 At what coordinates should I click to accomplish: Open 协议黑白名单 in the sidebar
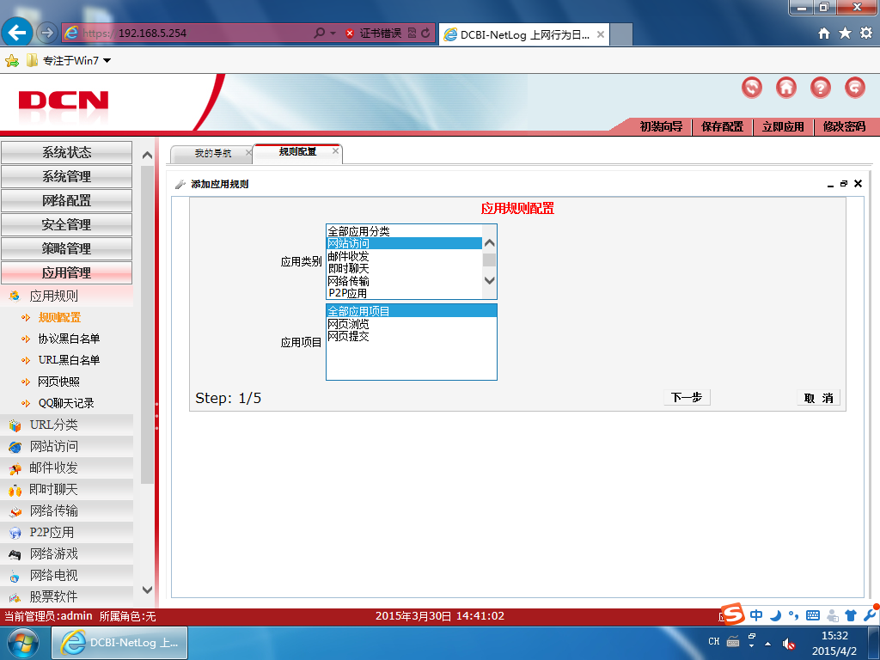pyautogui.click(x=69, y=339)
